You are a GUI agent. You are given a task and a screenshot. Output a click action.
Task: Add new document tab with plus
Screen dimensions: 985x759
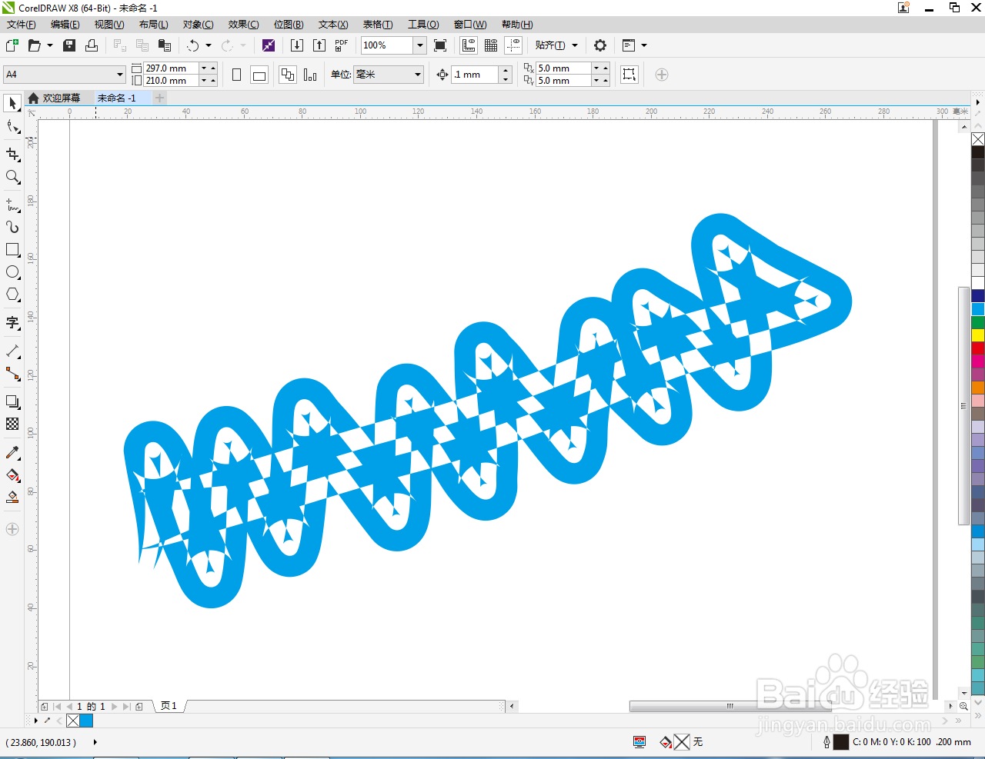pos(159,98)
